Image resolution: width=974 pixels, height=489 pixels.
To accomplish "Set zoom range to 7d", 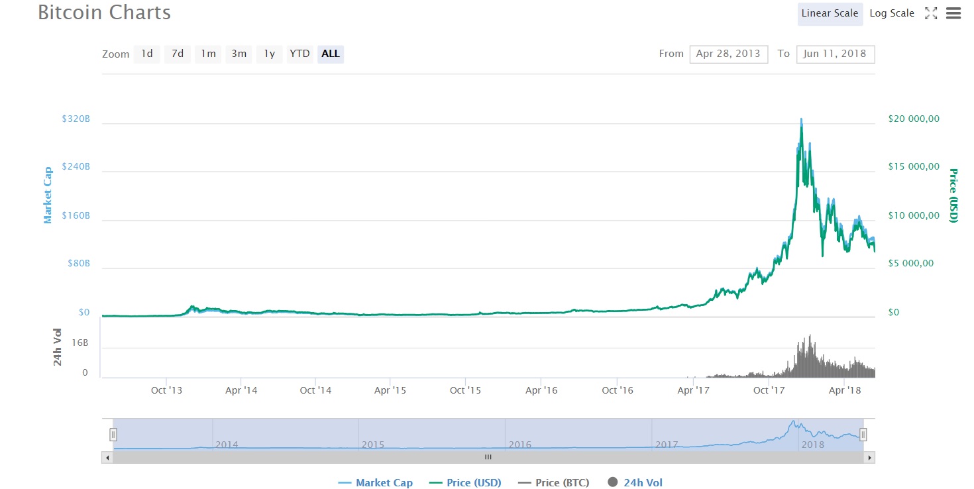I will [x=178, y=54].
